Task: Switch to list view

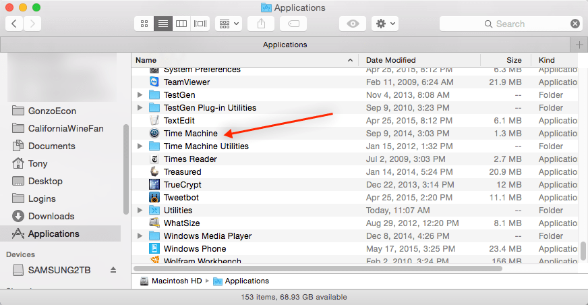Action: (163, 24)
